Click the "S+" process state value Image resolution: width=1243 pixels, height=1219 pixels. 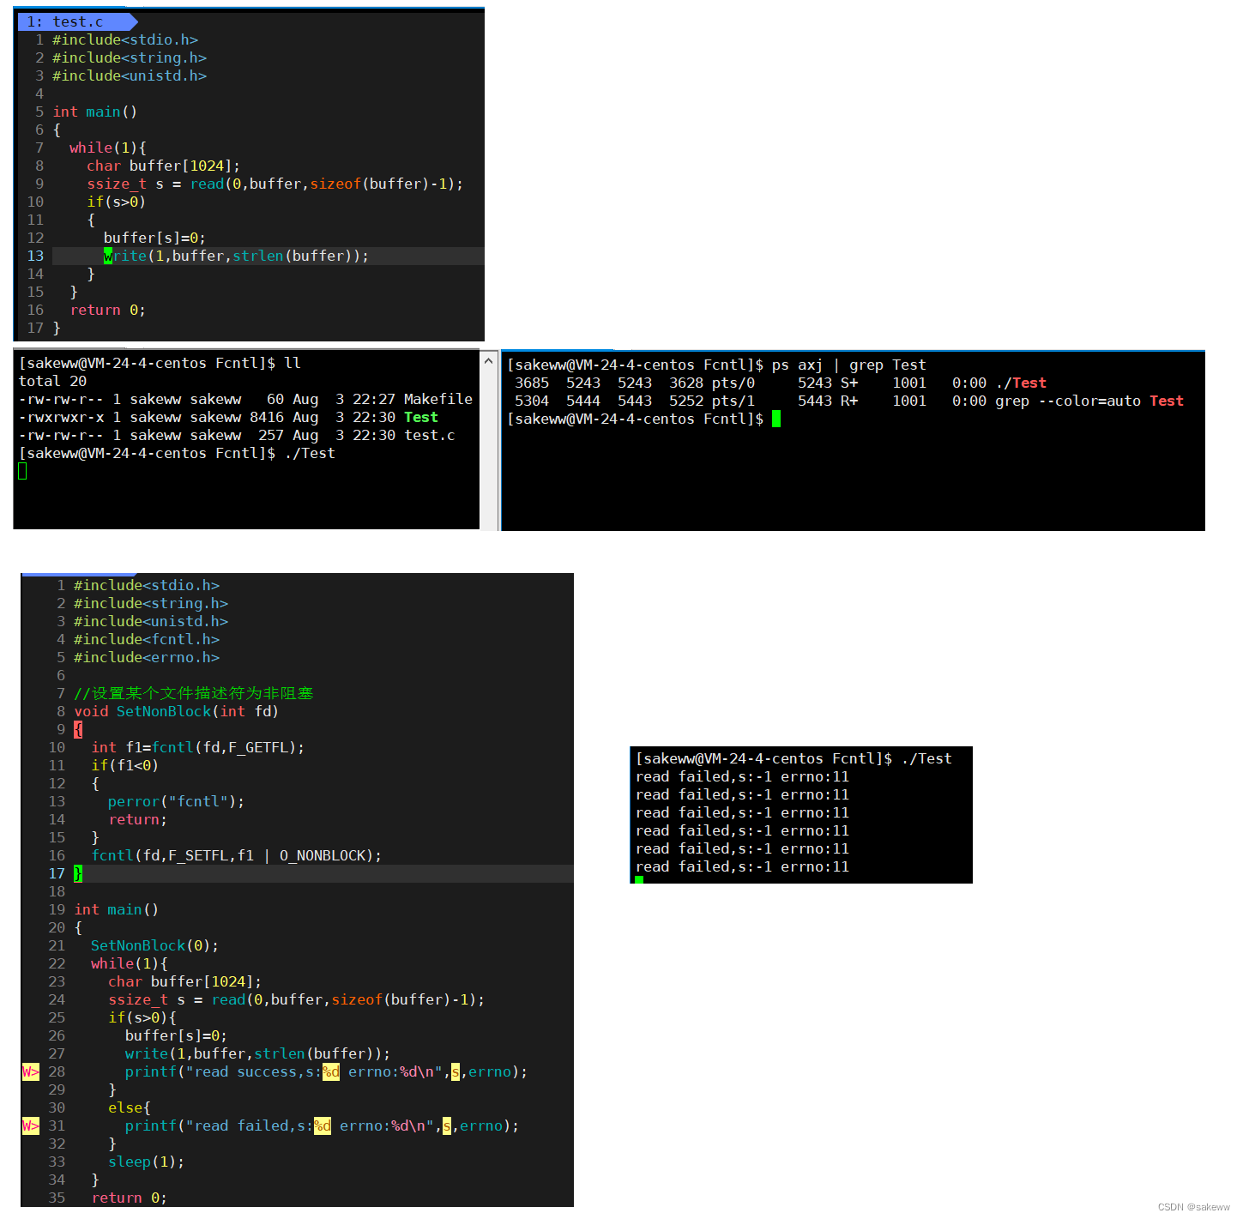pyautogui.click(x=849, y=383)
